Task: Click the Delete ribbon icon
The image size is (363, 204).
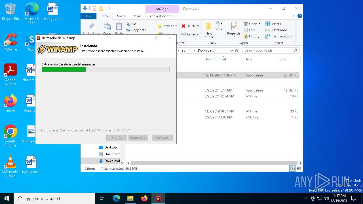Action: click(x=183, y=26)
